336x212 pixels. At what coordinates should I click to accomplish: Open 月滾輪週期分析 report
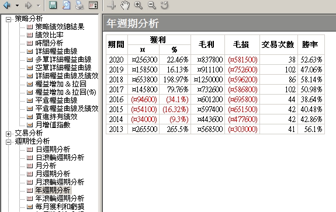click(x=60, y=182)
